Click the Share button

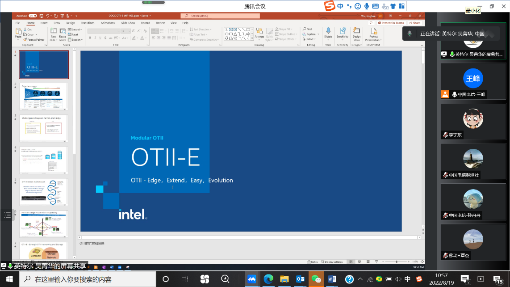click(x=415, y=23)
